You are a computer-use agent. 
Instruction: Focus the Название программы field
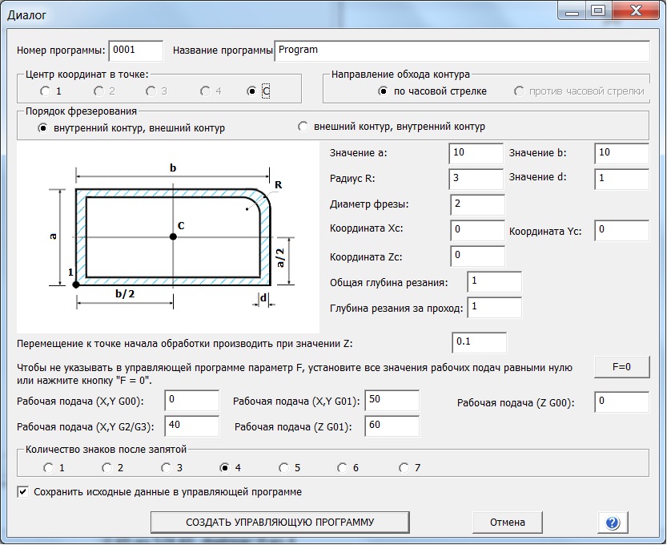pyautogui.click(x=462, y=51)
